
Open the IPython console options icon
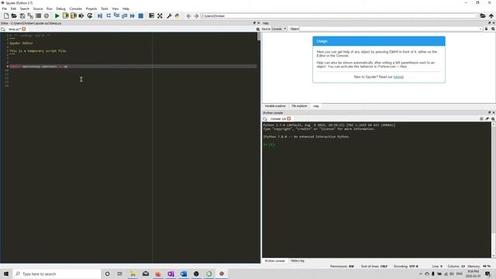493,119
